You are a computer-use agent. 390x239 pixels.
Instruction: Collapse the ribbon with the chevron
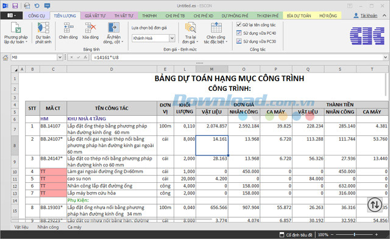[x=385, y=16]
